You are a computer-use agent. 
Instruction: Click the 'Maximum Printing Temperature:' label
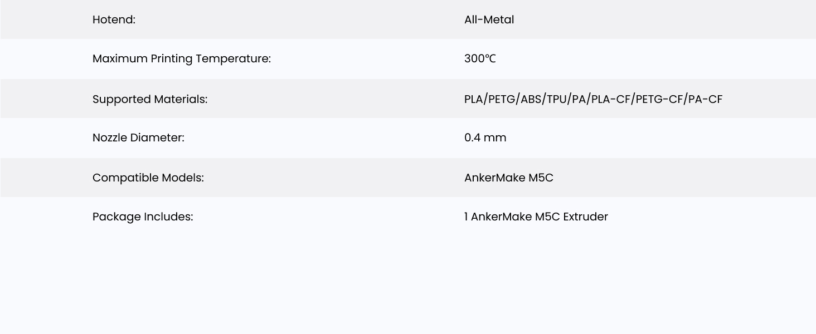coord(181,59)
